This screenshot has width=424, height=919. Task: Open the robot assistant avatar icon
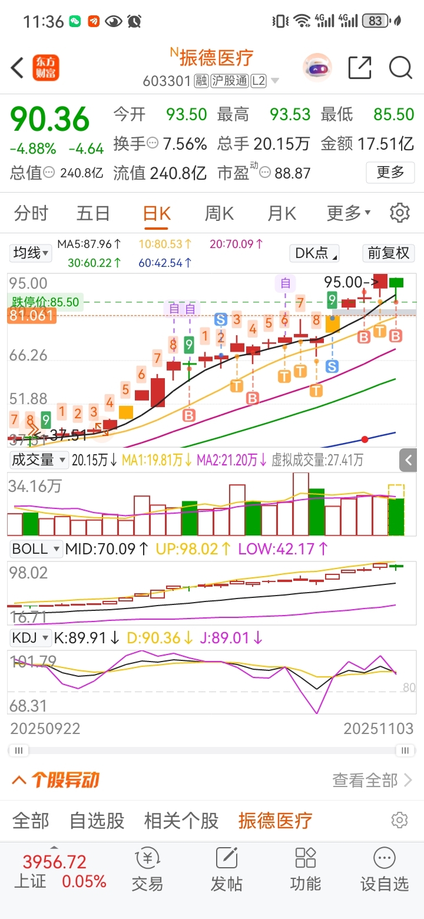(x=317, y=68)
